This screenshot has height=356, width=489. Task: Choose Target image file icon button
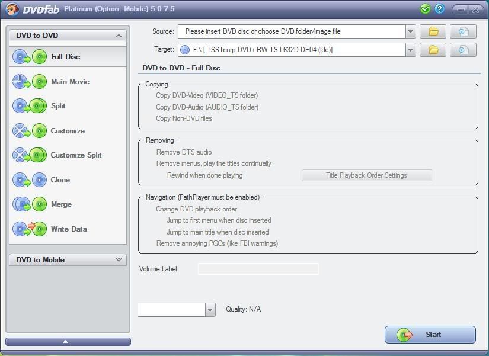point(463,50)
